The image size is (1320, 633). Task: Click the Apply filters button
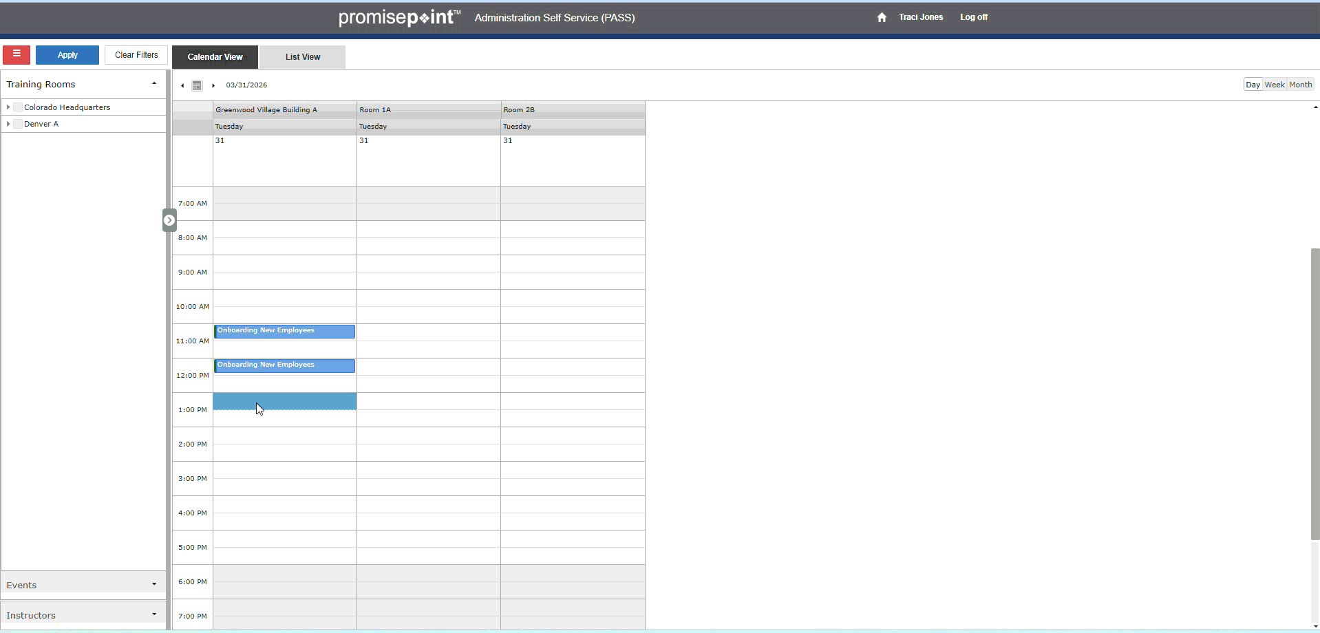(67, 55)
